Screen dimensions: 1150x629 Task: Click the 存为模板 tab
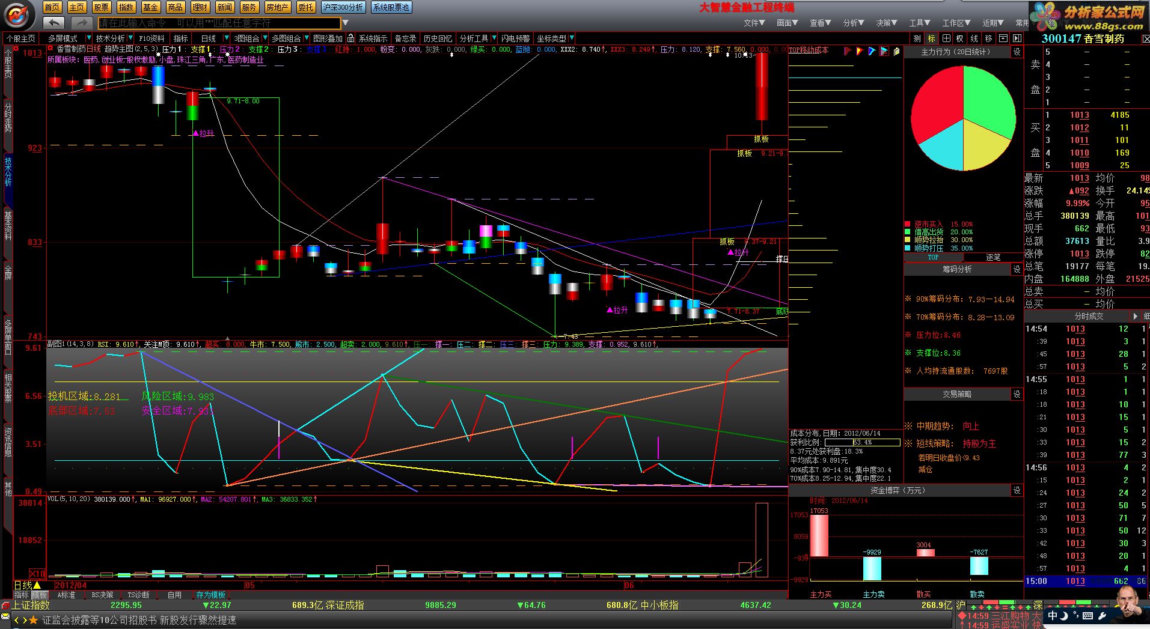210,595
